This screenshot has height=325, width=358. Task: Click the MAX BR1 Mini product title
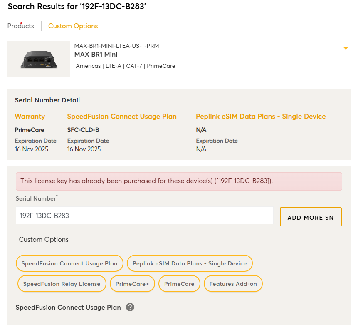(96, 55)
